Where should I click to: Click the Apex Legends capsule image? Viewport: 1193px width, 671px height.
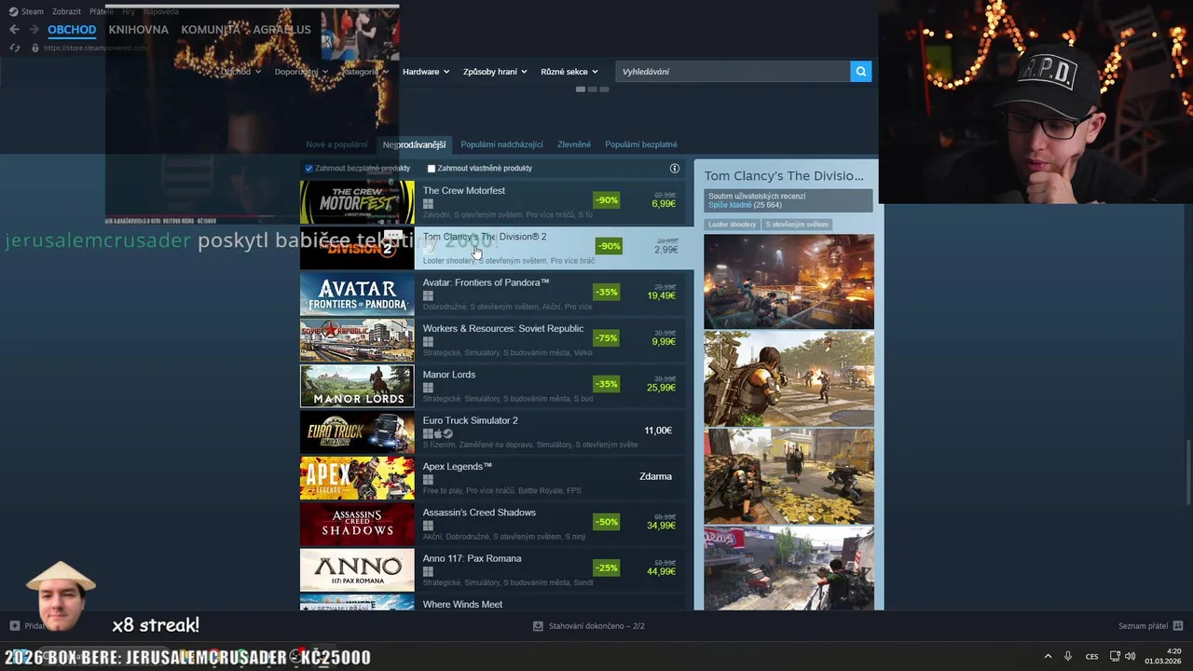pyautogui.click(x=357, y=478)
